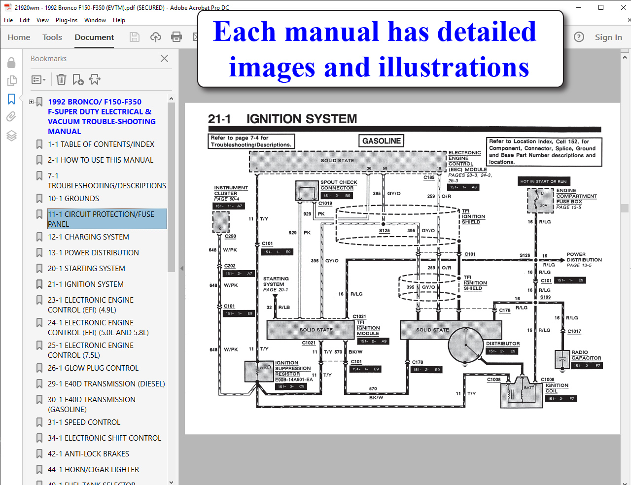Open the Page Thumbnails panel icon
This screenshot has height=485, width=631.
click(x=11, y=80)
